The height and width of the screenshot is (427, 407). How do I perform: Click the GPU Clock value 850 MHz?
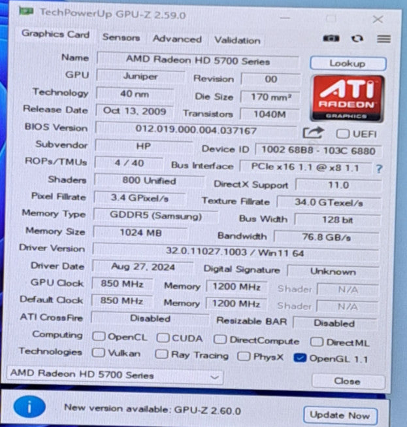pyautogui.click(x=122, y=284)
